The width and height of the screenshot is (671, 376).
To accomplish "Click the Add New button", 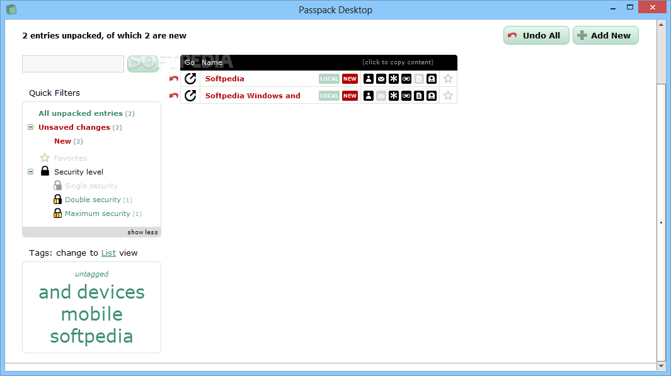I will [x=605, y=35].
